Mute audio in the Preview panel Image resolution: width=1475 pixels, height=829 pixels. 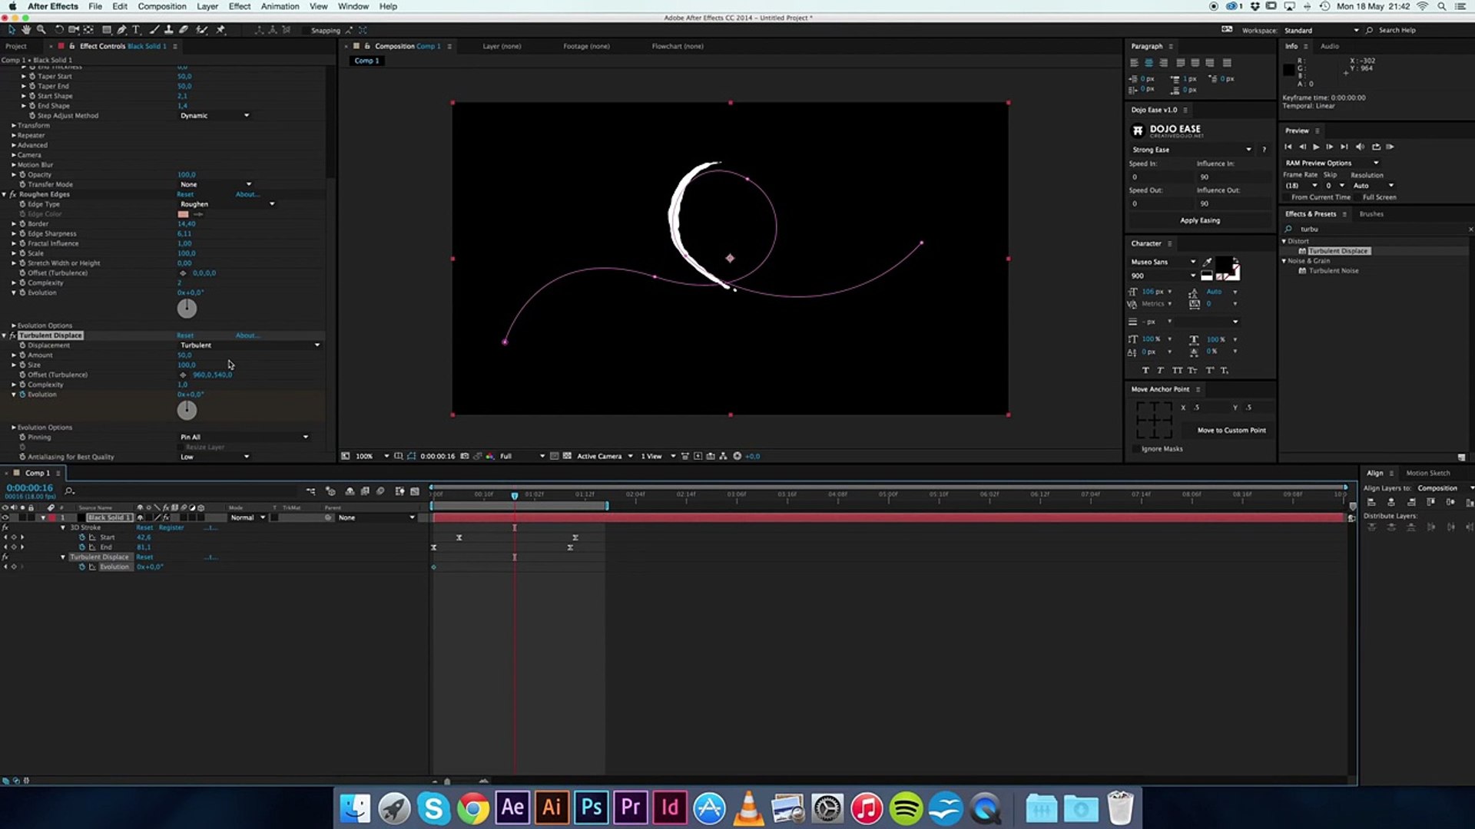coord(1361,147)
